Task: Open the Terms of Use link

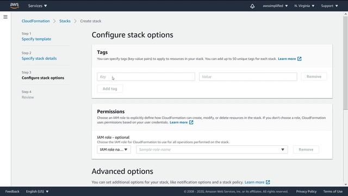Action: point(333,191)
